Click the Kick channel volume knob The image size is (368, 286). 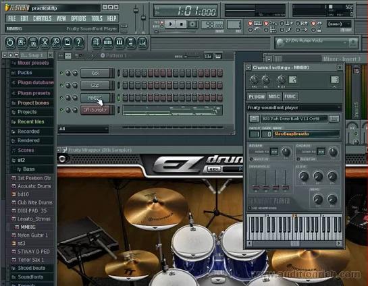(75, 73)
